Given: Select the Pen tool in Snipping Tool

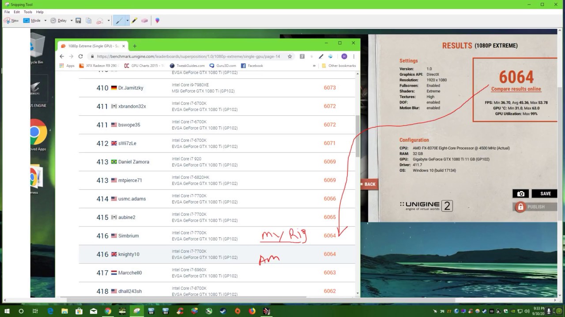Looking at the screenshot, I should 119,21.
